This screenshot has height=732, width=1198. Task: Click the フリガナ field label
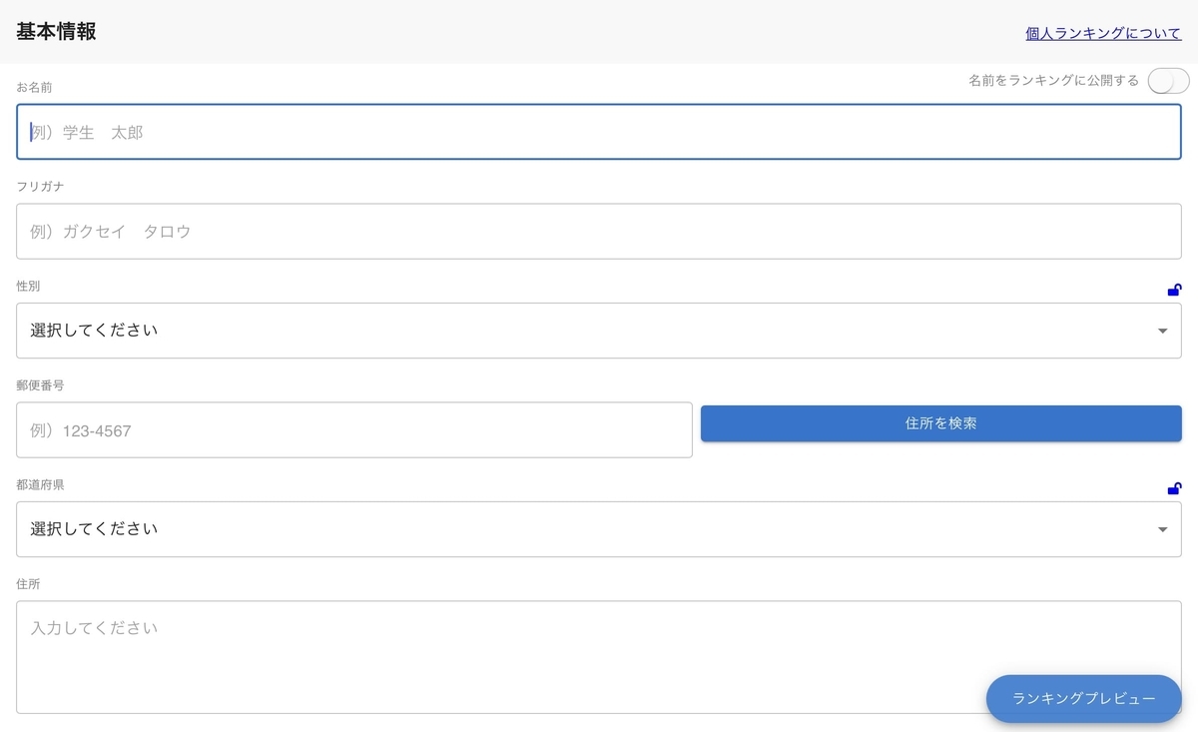tap(40, 187)
